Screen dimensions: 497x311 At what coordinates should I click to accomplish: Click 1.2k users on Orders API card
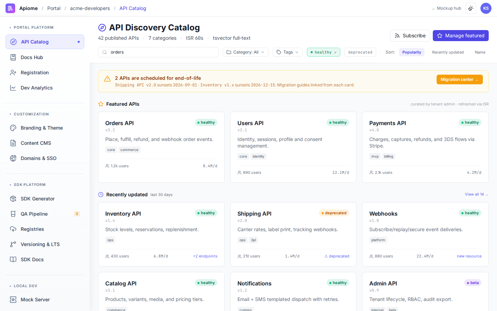117,166
